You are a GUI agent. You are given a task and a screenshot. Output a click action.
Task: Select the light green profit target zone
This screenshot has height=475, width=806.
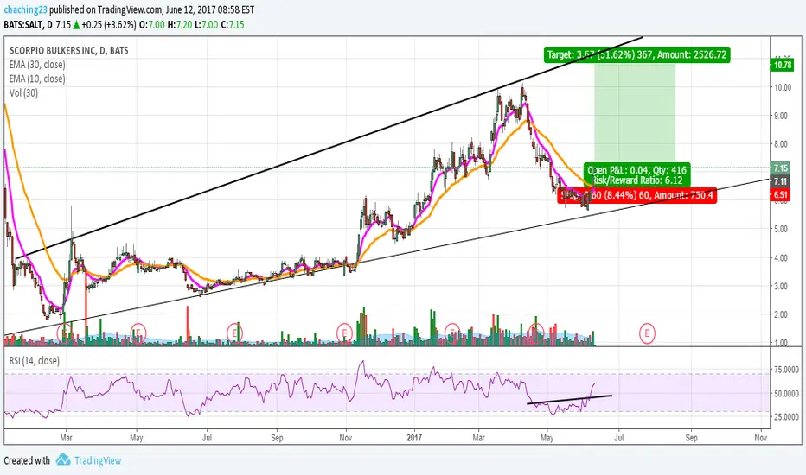(x=634, y=113)
